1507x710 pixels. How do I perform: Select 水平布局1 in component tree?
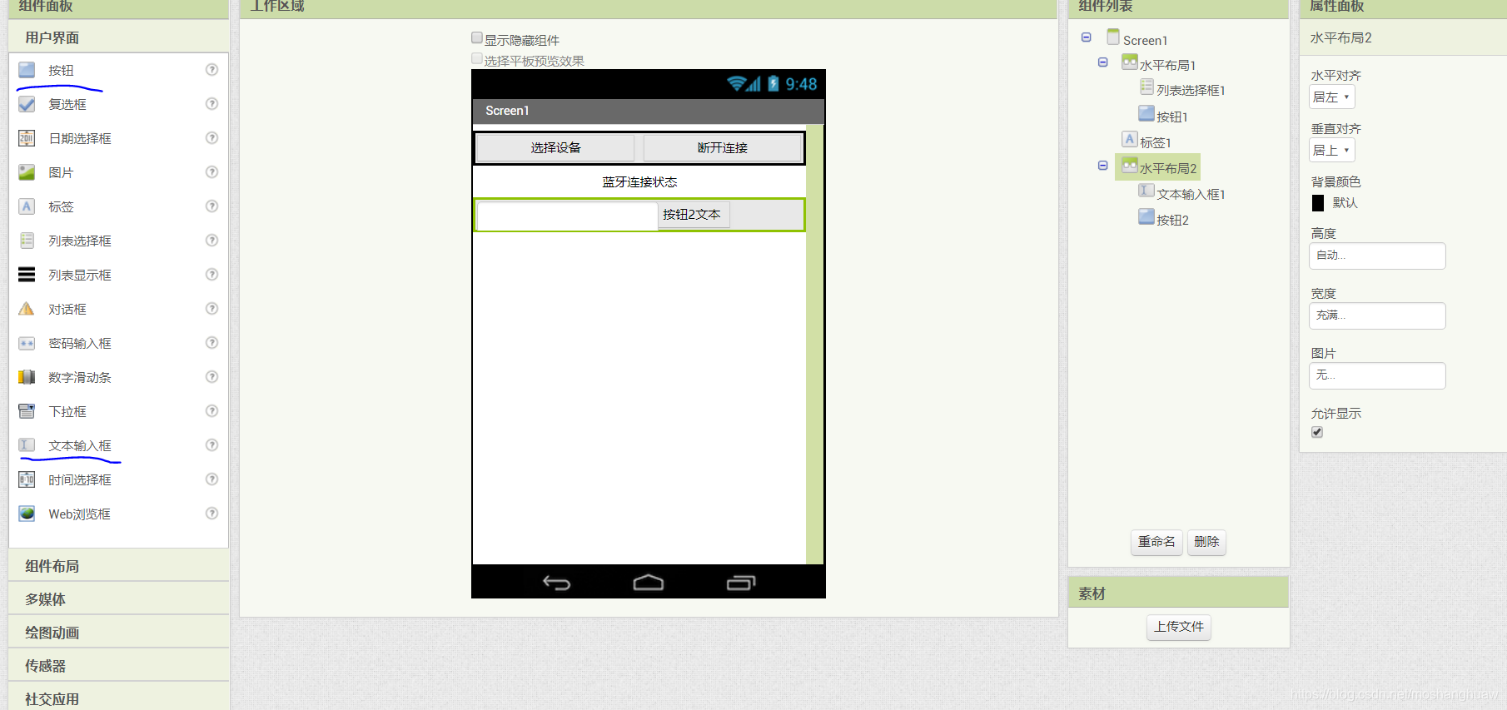(x=1167, y=65)
